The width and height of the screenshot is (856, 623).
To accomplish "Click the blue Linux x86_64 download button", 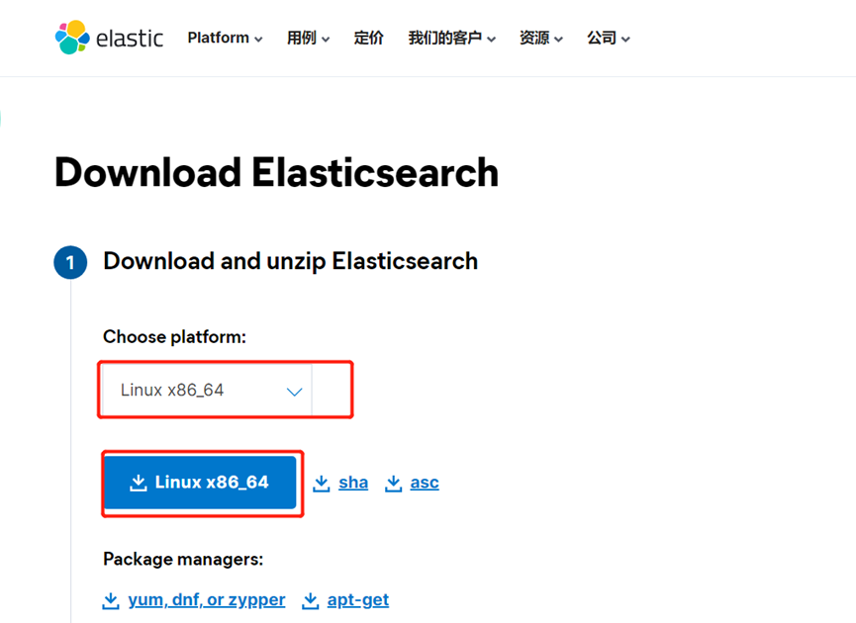I will [x=201, y=483].
